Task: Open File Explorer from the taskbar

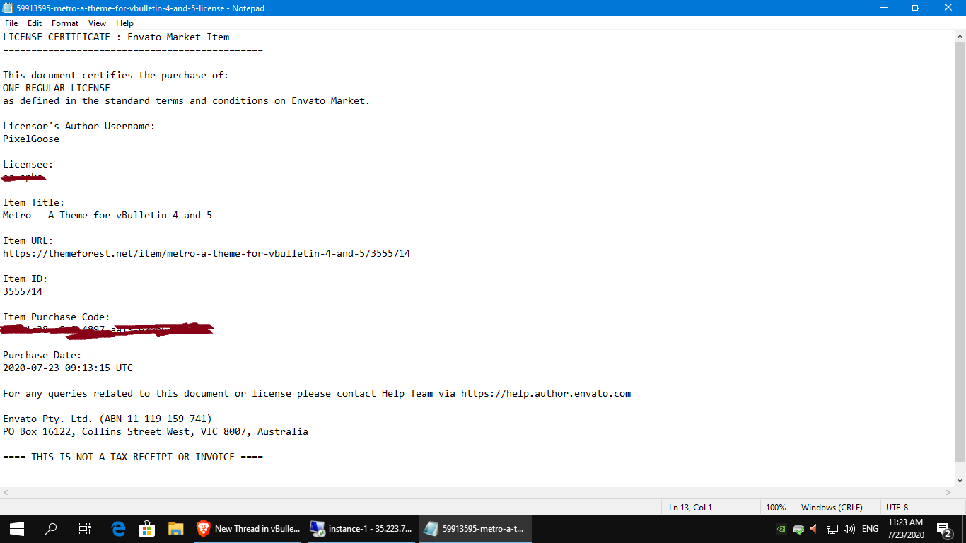Action: [x=175, y=528]
